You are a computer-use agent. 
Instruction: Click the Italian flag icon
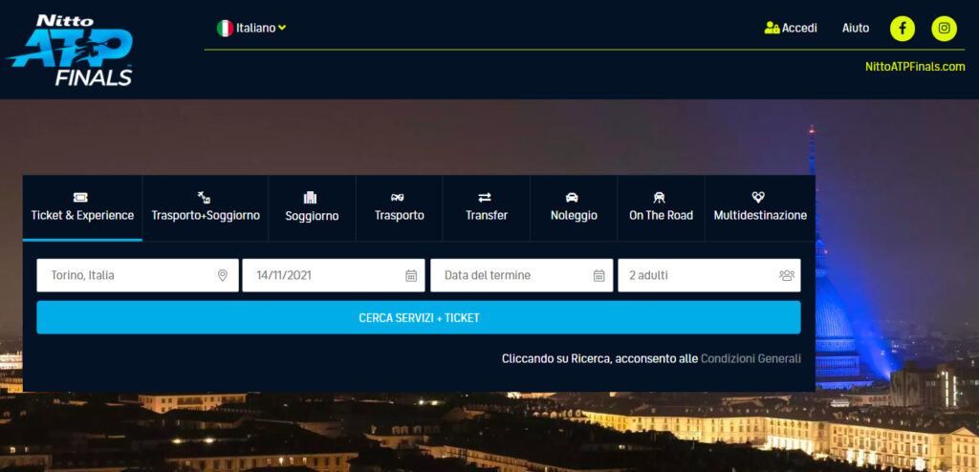[225, 28]
